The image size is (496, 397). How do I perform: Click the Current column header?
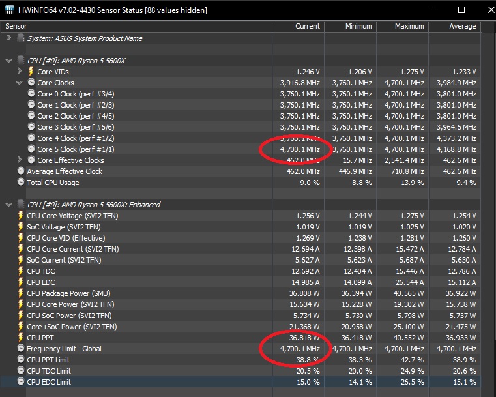[x=298, y=26]
